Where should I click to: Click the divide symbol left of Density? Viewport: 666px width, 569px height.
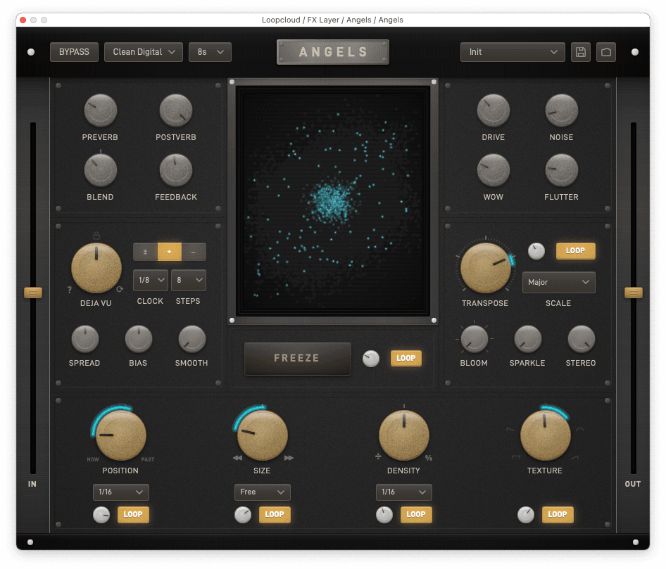click(378, 457)
